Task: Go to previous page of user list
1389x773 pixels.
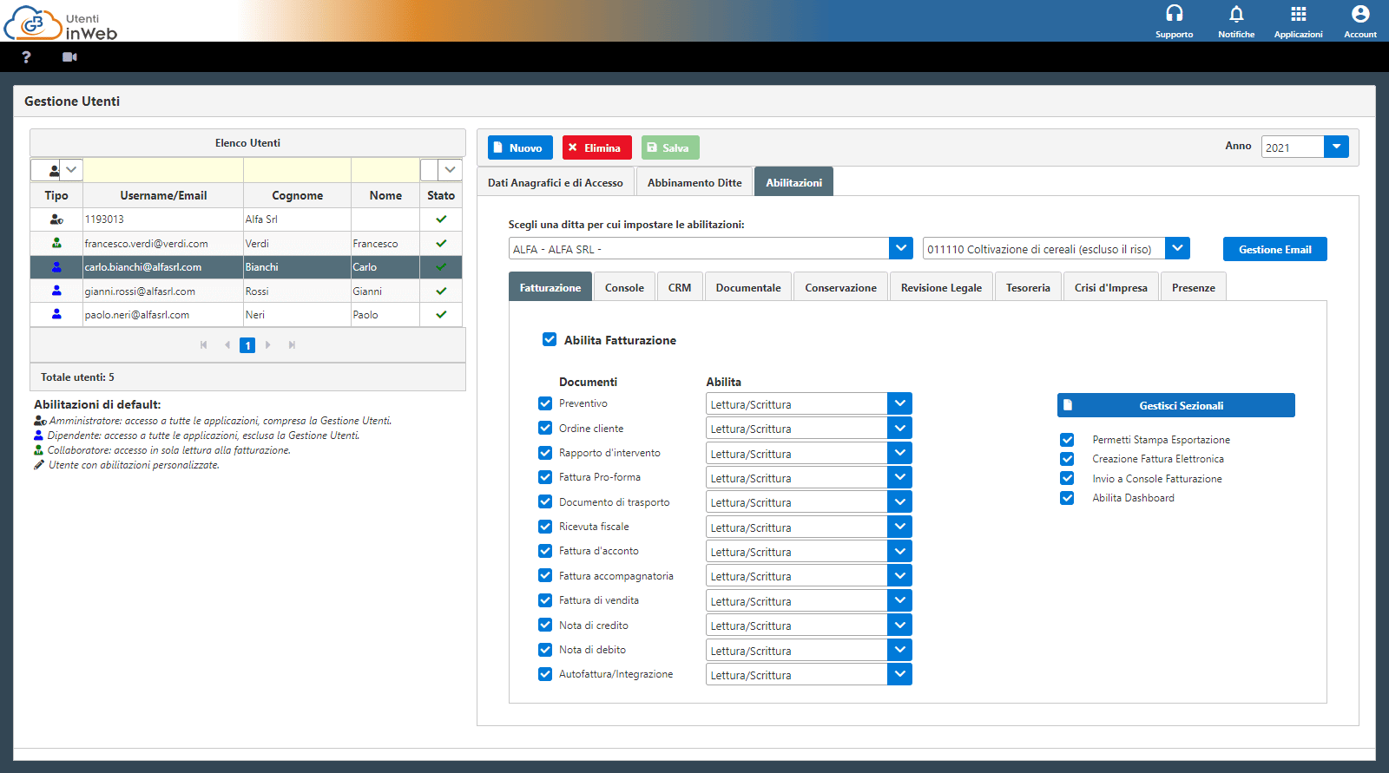Action: (x=227, y=345)
